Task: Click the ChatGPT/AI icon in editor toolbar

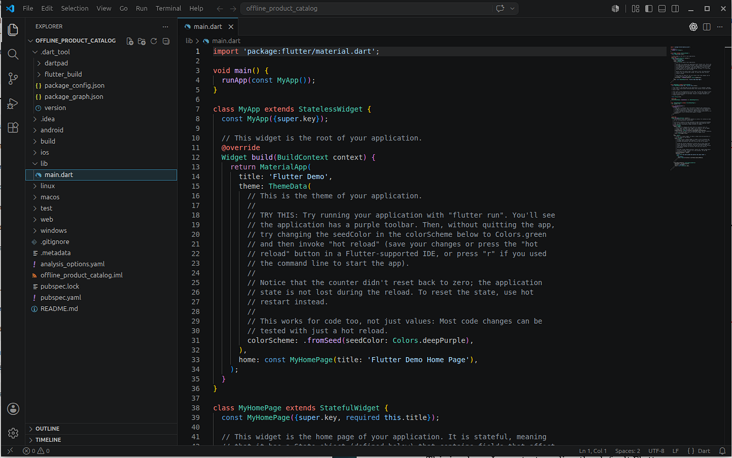Action: tap(693, 27)
